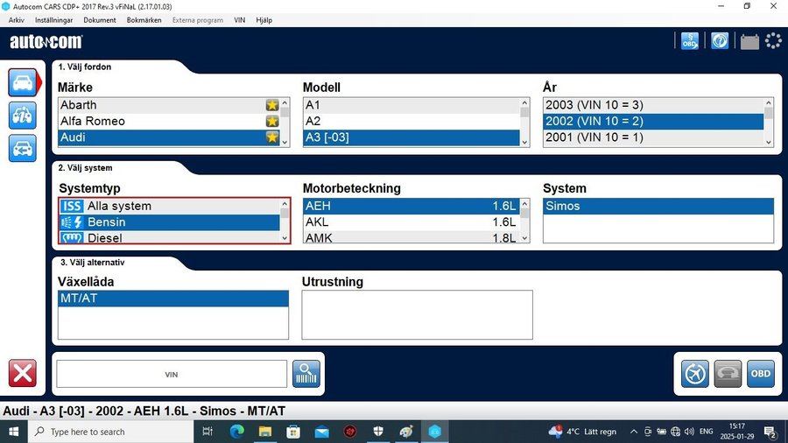Toggle favorite star for Abarth
The width and height of the screenshot is (788, 443).
coord(272,105)
